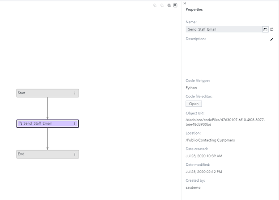Screen dimensions: 279x200
Task: Open the Start node options menu
Action: 75,93
